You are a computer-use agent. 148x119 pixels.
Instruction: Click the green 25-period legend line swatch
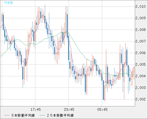42,115
